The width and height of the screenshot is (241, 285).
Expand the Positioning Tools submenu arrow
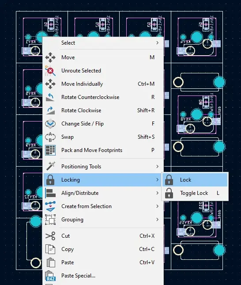157,167
